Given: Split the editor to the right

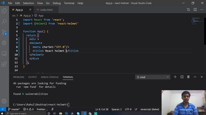Looking at the screenshot, I should [195, 10].
